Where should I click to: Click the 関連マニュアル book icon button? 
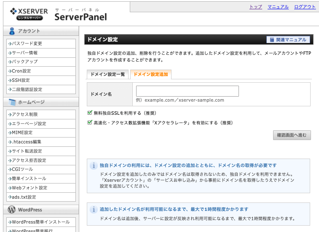tap(288, 40)
